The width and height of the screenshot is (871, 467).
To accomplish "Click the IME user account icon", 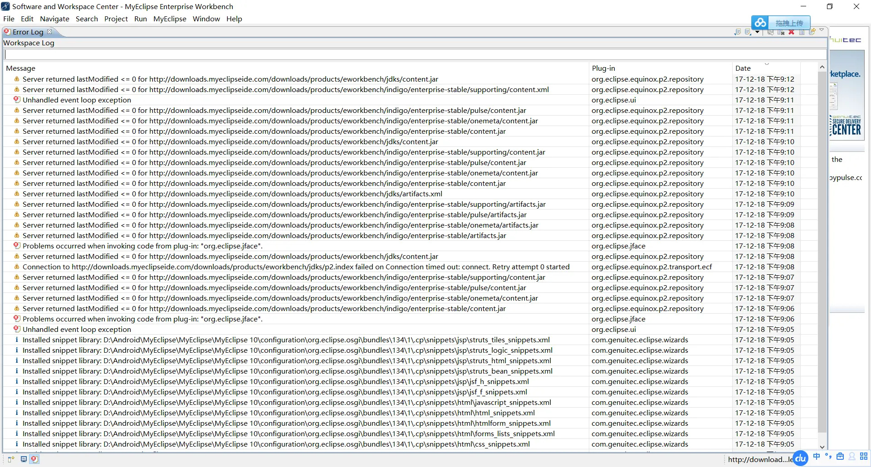I will [852, 456].
